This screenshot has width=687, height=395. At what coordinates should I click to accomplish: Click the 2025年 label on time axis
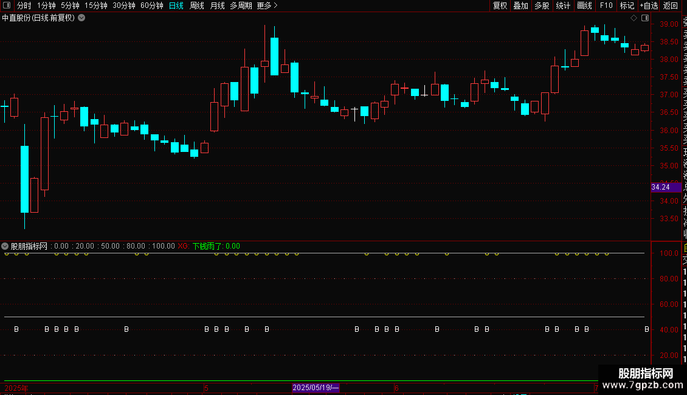coord(16,388)
